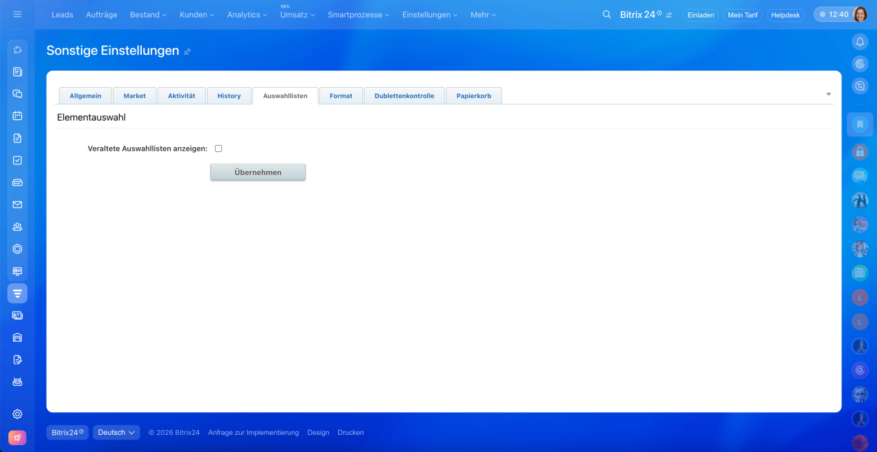The image size is (877, 452).
Task: Select the Auswahllisten tab
Action: tap(285, 96)
